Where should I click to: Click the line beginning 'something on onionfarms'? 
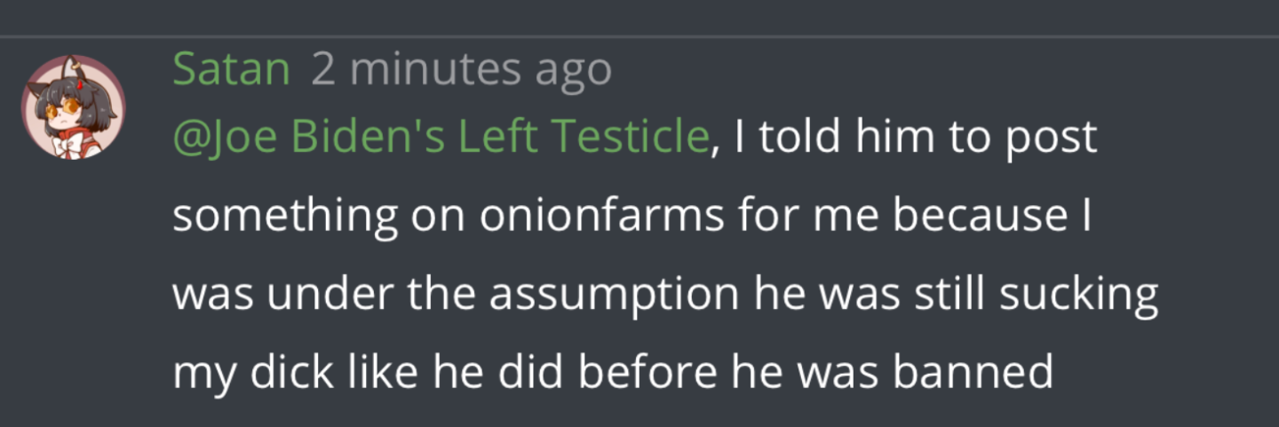tap(631, 217)
